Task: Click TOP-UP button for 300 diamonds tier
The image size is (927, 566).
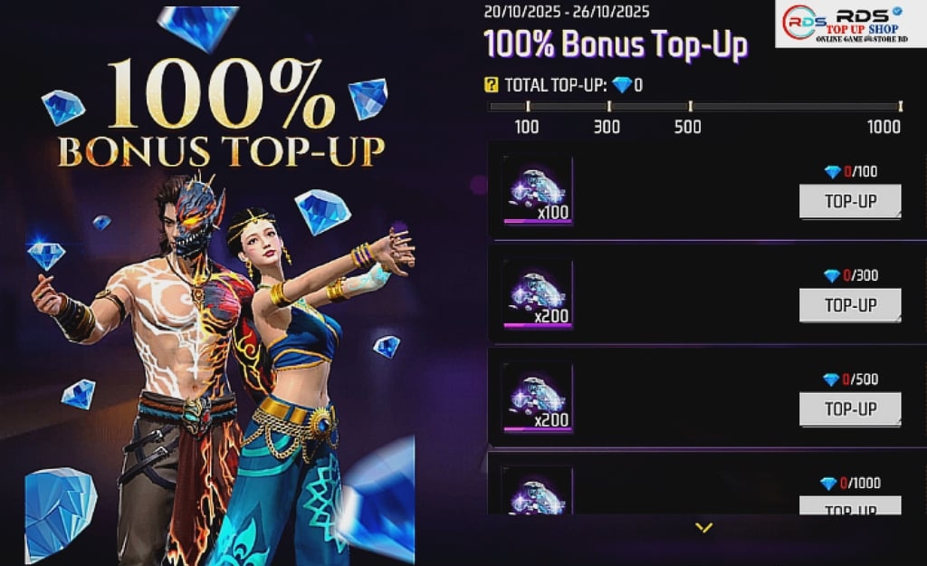Action: point(850,305)
